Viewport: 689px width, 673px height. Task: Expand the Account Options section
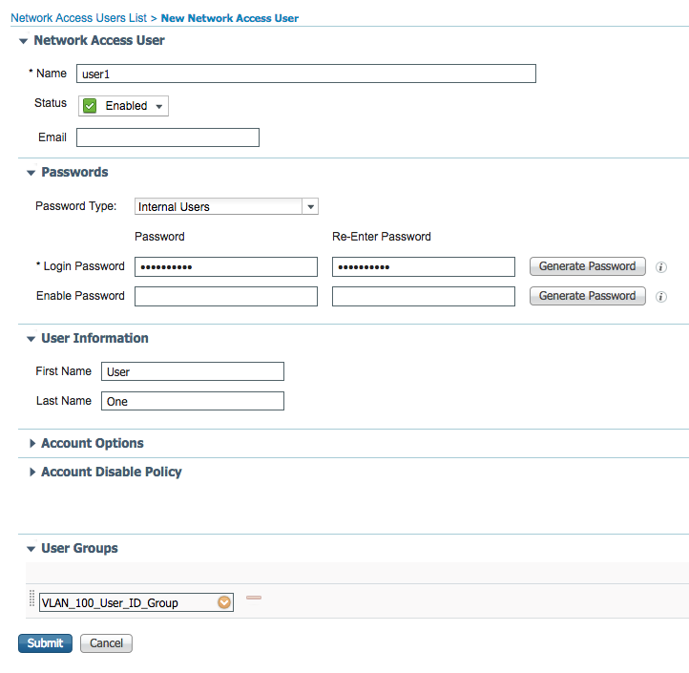32,444
